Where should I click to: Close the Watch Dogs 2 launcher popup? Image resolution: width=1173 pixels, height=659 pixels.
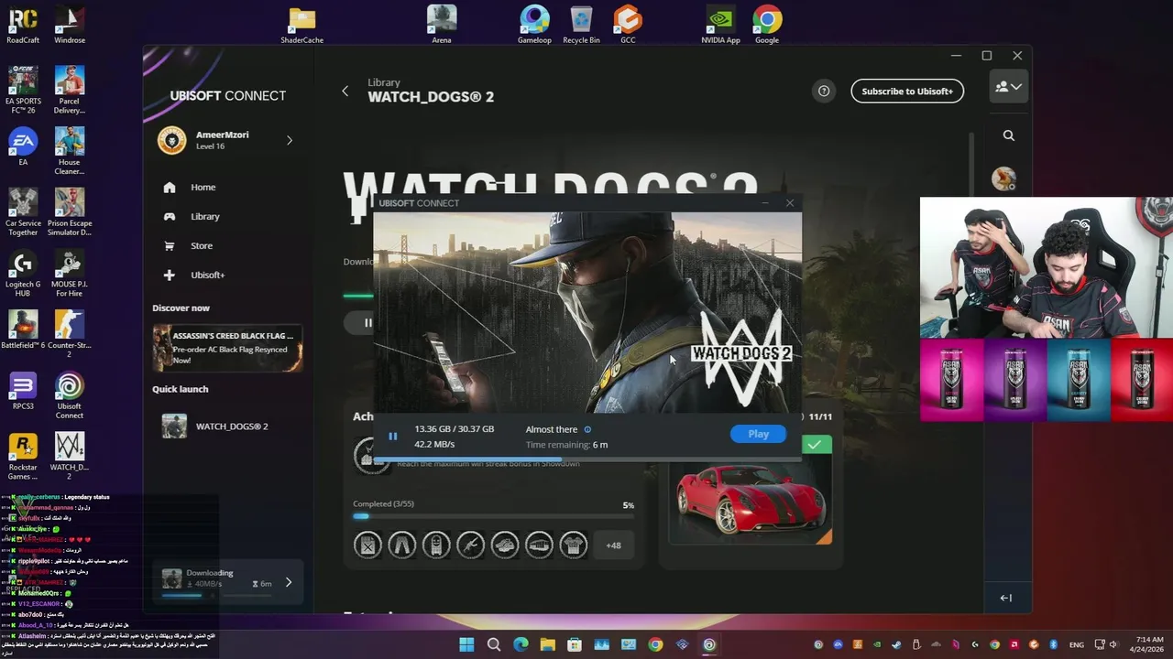click(790, 203)
